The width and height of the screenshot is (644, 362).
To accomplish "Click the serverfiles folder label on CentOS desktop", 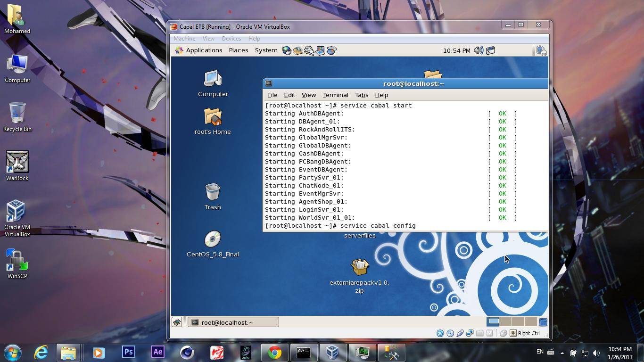I will [360, 236].
